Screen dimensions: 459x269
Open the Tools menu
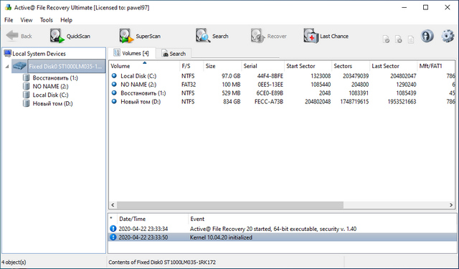46,20
